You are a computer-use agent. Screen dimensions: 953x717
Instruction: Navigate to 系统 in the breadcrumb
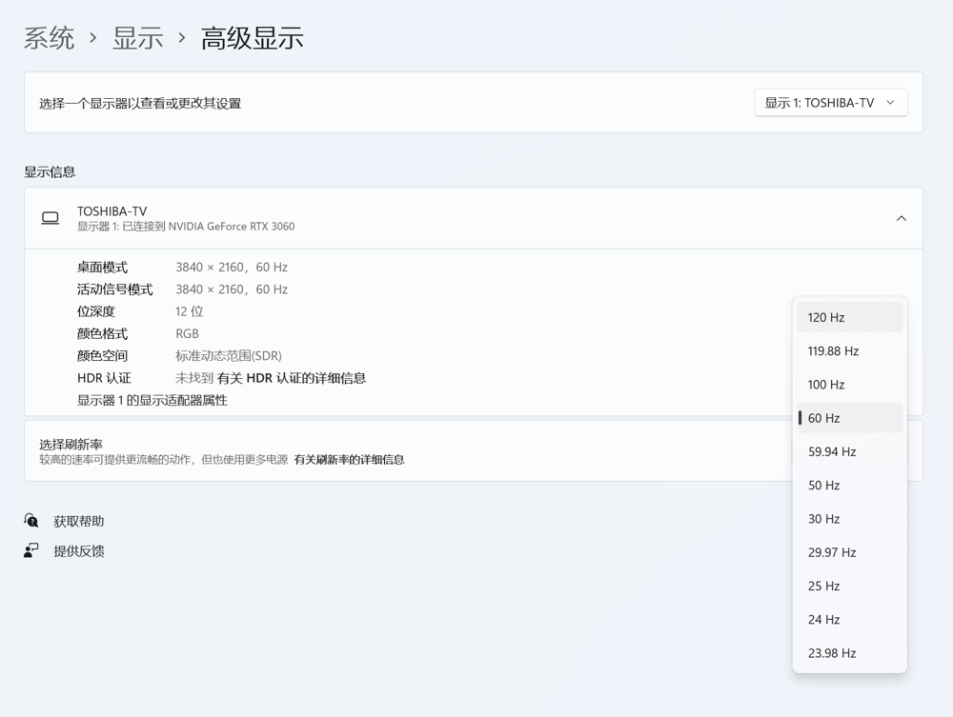(x=49, y=37)
